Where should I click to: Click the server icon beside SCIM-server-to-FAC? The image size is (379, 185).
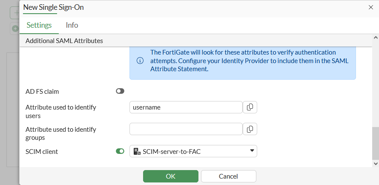coord(137,151)
